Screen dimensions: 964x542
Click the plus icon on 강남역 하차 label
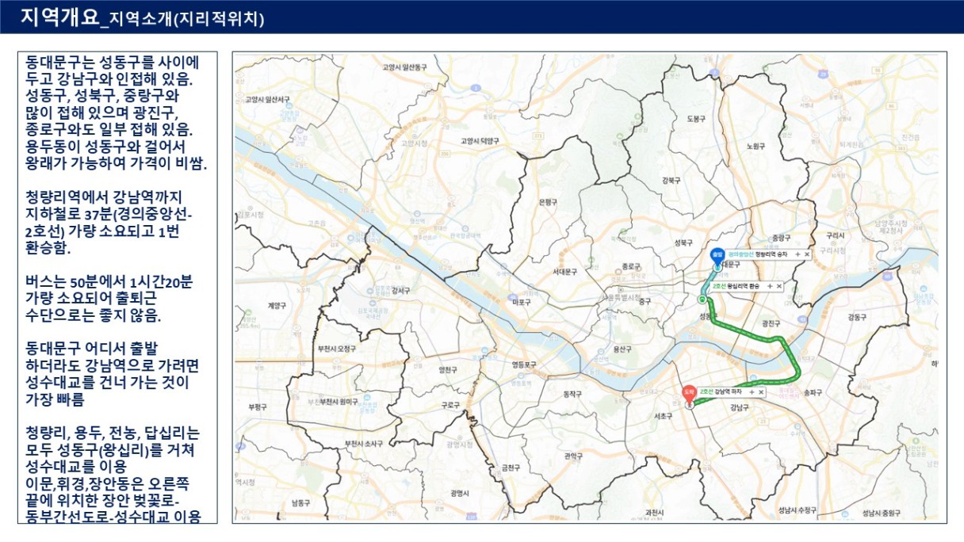(752, 391)
